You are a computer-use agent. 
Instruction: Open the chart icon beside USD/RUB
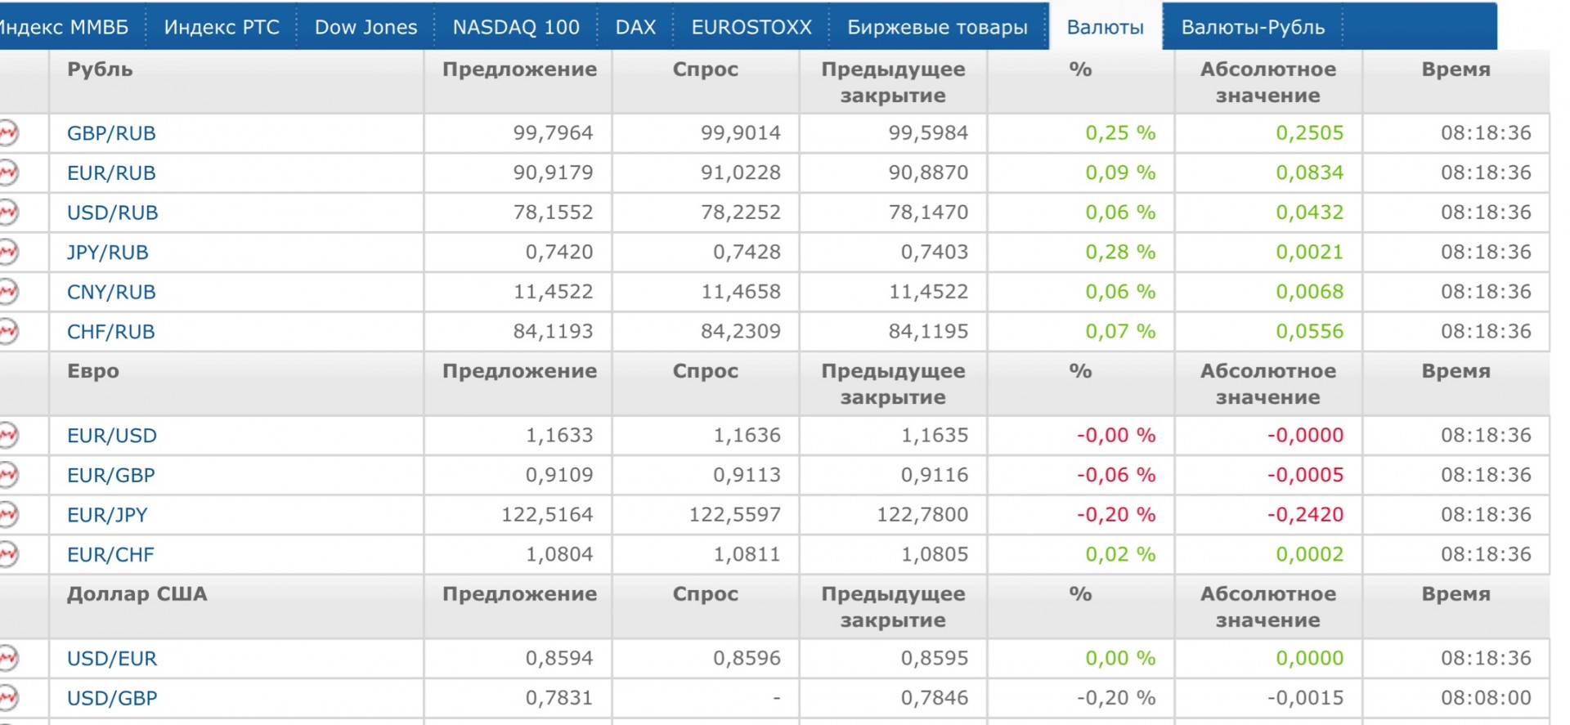tap(8, 213)
